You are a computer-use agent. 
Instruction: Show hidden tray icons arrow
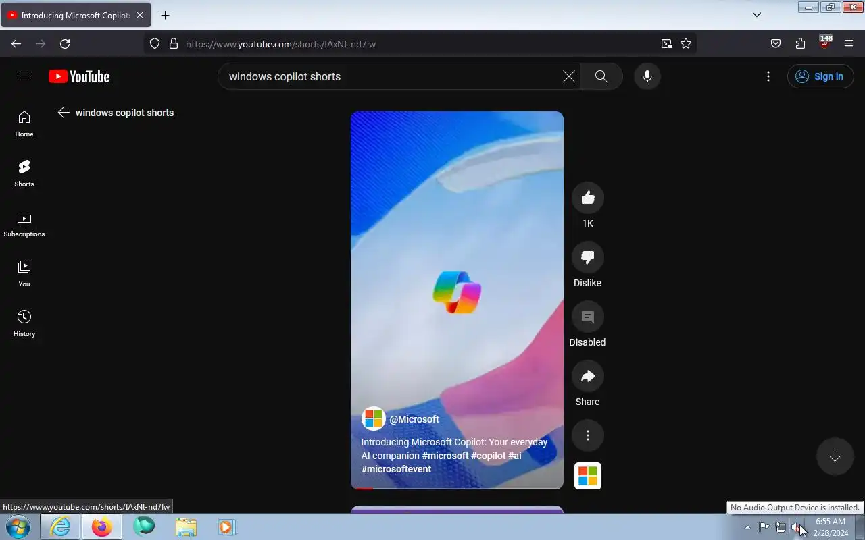coord(747,527)
